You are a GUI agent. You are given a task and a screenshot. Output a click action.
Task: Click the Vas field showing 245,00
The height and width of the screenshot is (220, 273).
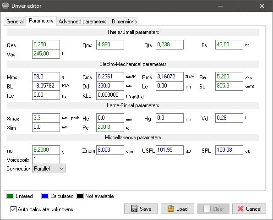coord(46,54)
